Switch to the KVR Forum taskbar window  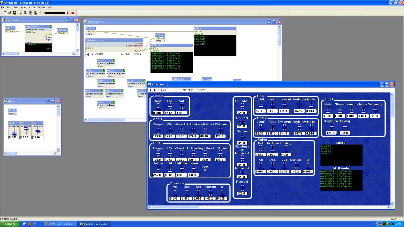[x=60, y=224]
